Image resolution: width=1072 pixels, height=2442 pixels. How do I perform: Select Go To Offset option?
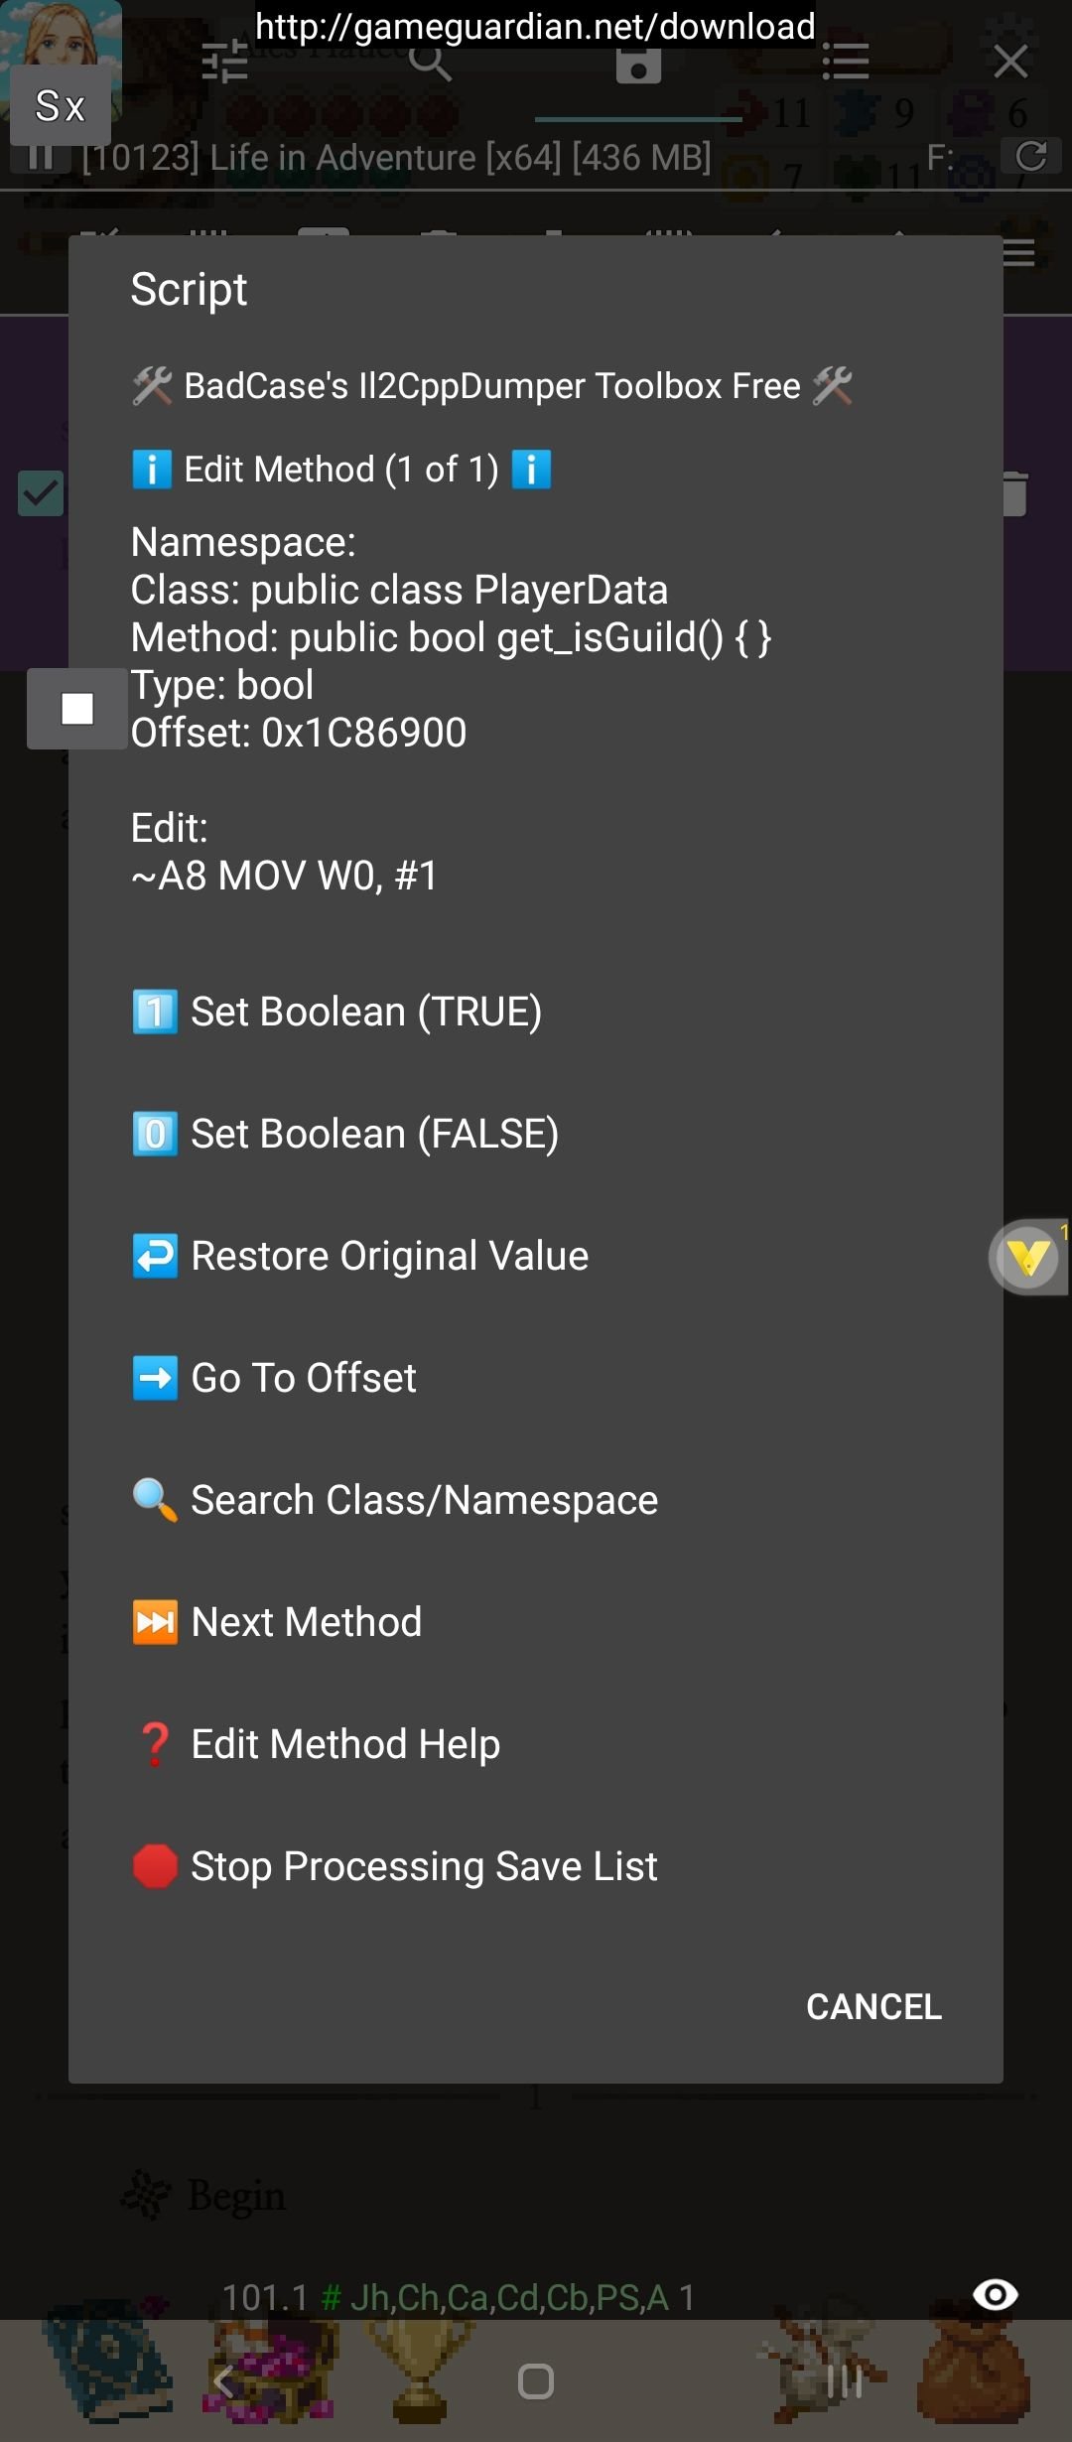pyautogui.click(x=303, y=1378)
